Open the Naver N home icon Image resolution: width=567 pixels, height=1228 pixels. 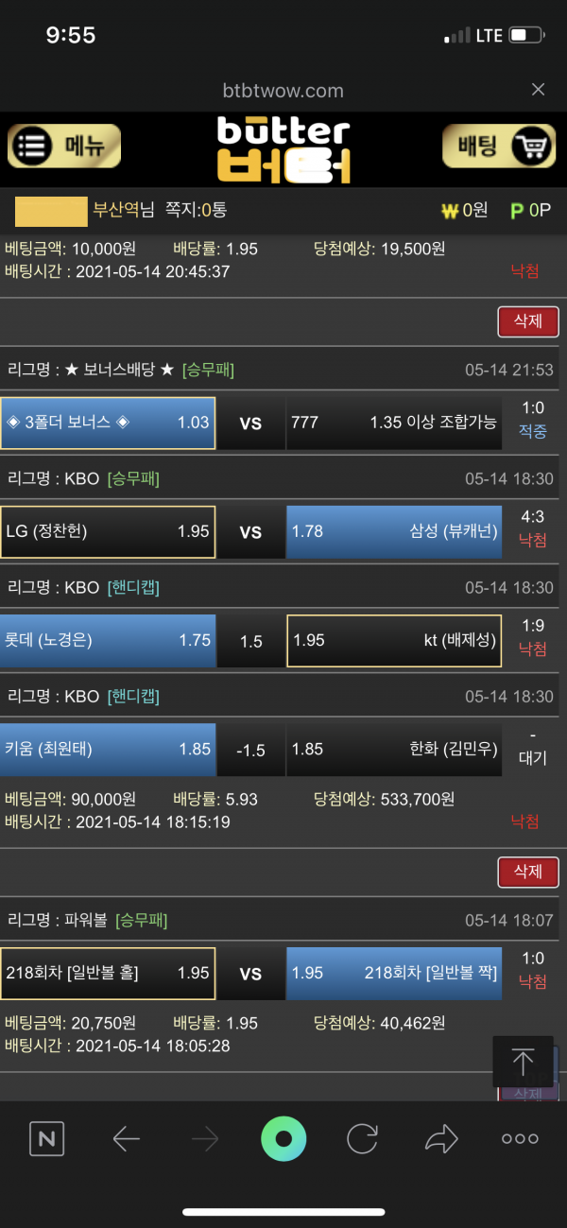click(45, 1139)
